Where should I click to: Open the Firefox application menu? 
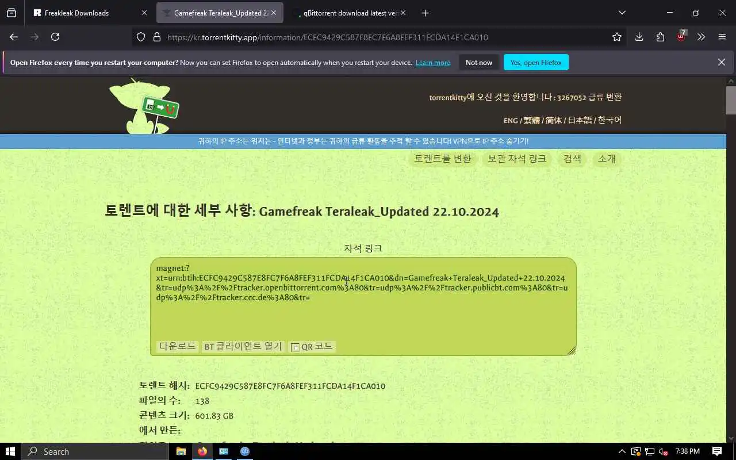click(722, 37)
